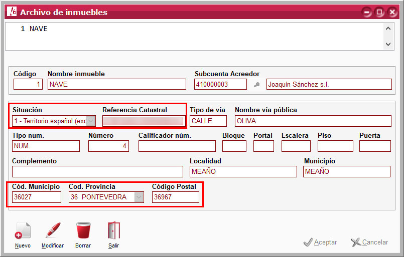Expand the Cod. Provincia dropdown

[x=139, y=197]
